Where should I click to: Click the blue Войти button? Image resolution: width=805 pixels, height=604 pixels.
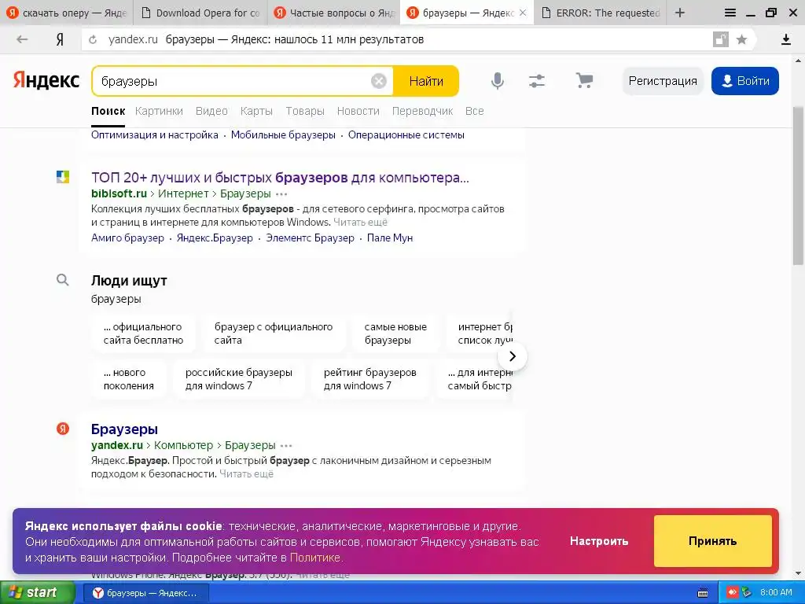[x=745, y=81]
